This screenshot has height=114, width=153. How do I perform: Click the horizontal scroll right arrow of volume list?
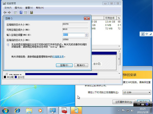(119, 46)
